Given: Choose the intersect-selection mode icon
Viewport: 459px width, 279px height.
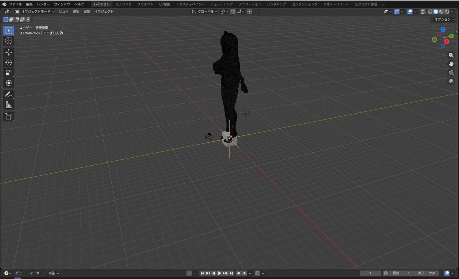Looking at the screenshot, I should (28, 19).
